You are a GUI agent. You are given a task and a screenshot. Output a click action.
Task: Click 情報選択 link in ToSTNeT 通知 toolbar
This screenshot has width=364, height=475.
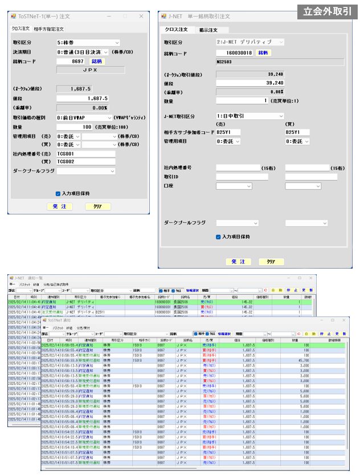point(224,334)
